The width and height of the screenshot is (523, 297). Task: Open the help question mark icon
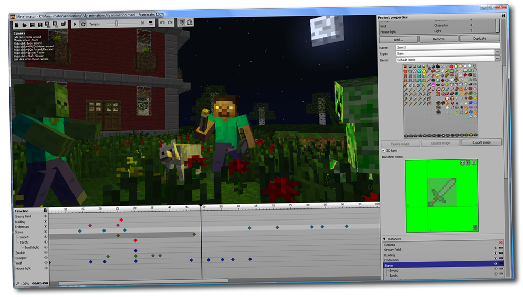182,23
